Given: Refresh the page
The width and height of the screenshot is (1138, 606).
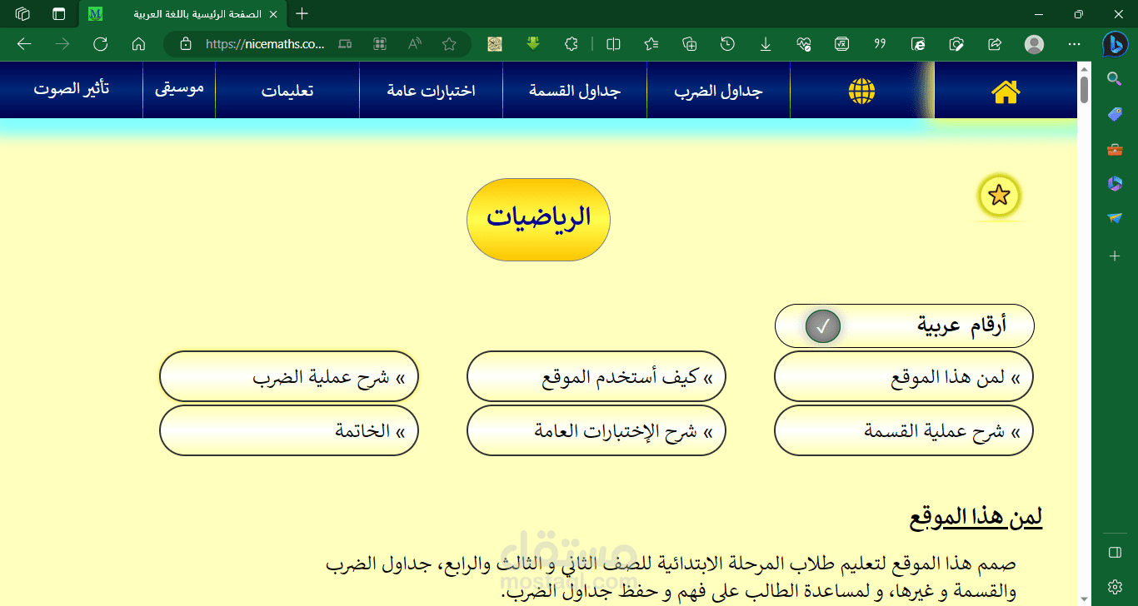Looking at the screenshot, I should tap(101, 44).
